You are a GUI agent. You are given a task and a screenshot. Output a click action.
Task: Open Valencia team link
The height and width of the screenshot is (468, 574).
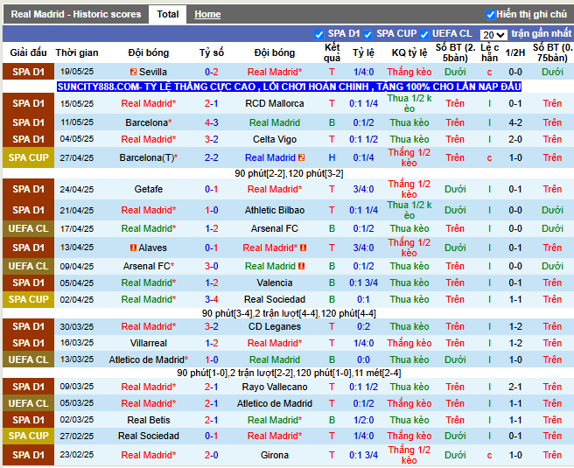click(x=275, y=283)
